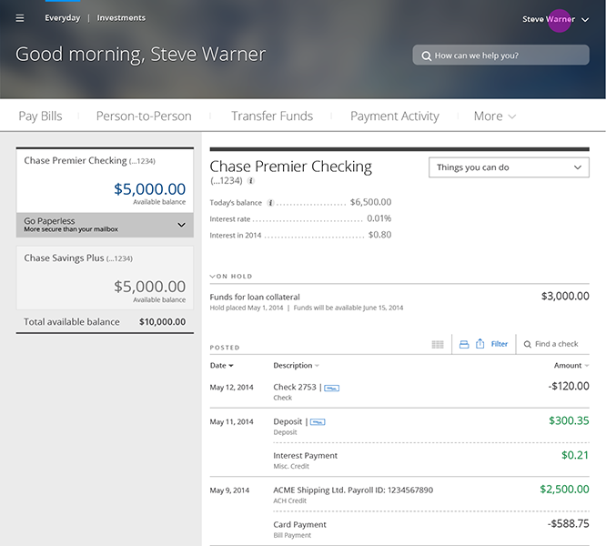Switch to Investments tab
606x546 pixels.
coord(121,18)
